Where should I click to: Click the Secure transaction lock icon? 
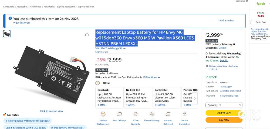point(184,114)
